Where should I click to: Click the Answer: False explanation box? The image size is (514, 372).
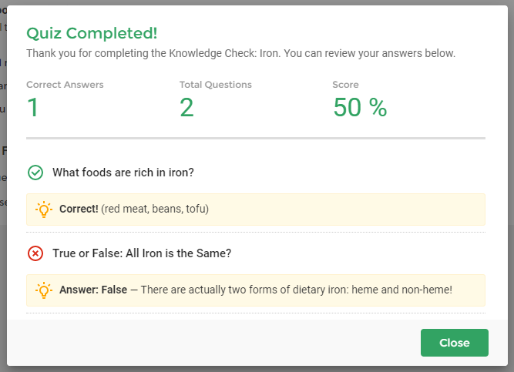[x=256, y=290]
